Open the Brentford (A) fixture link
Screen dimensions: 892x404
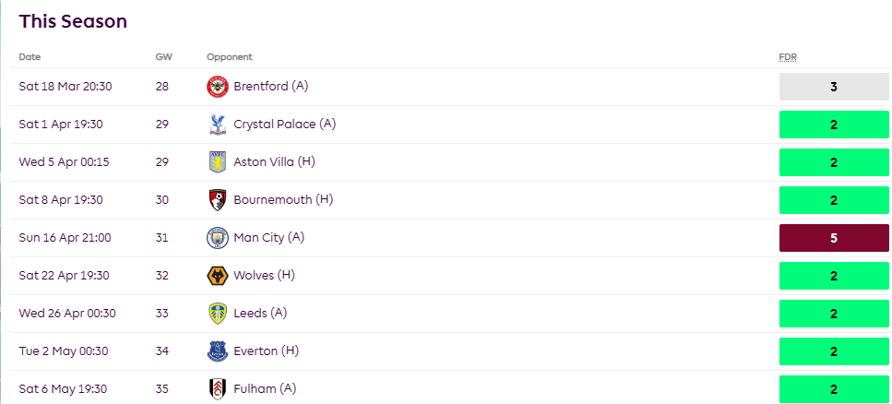click(x=271, y=87)
